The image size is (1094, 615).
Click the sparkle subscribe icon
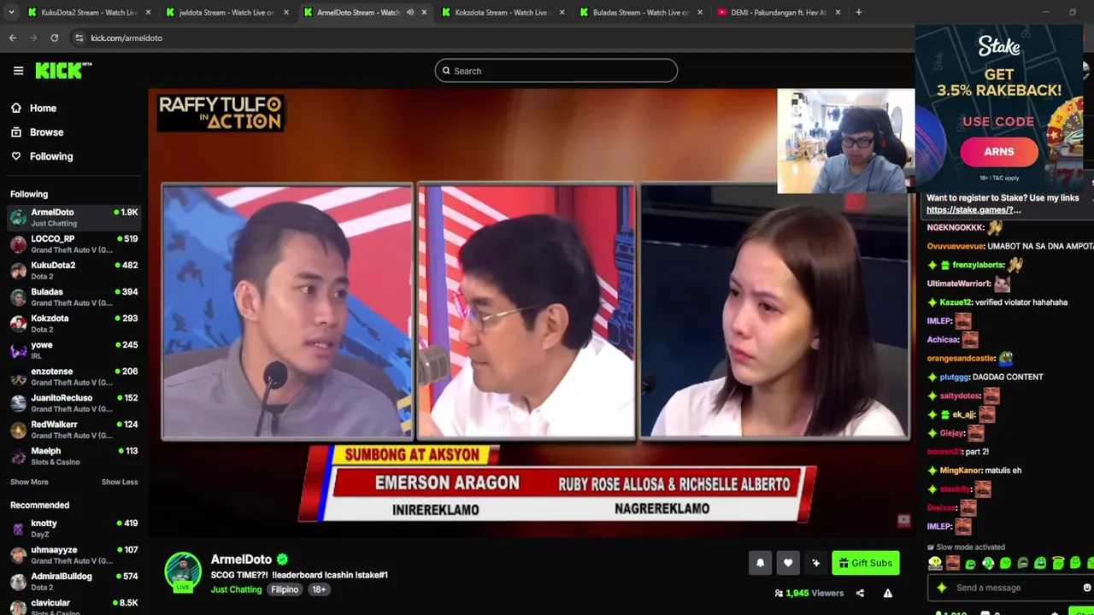coord(815,563)
